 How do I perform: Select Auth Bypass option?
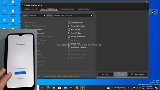(74, 29)
